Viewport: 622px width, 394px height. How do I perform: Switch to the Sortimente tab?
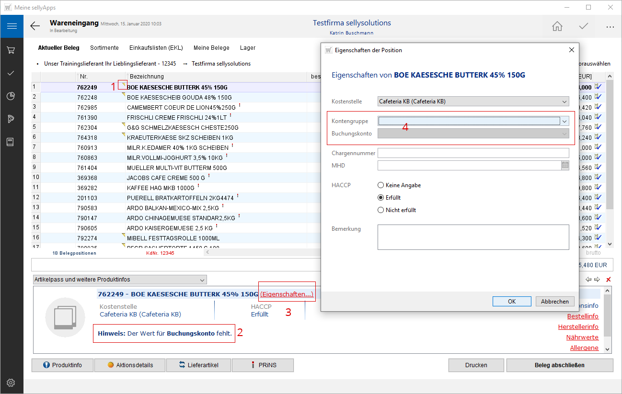104,48
